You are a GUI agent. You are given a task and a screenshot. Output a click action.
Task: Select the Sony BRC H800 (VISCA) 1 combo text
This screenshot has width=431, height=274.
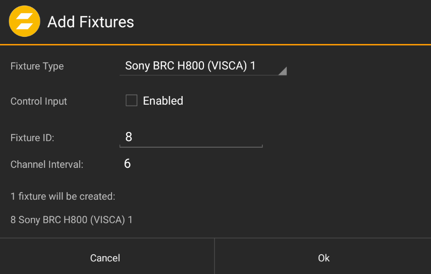(191, 66)
